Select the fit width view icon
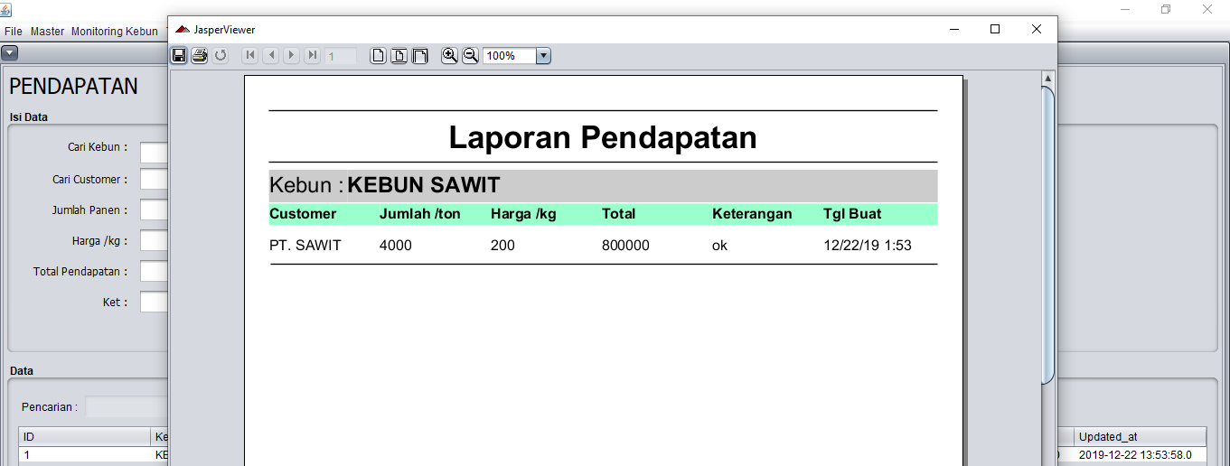 [x=419, y=56]
